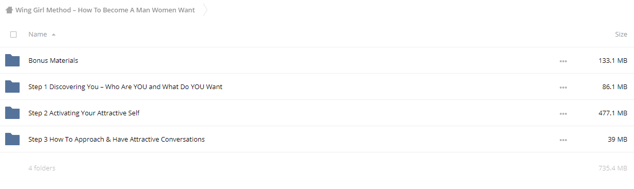The width and height of the screenshot is (634, 189).
Task: Open Step 2 Activating Your Attractive Self
Action: point(84,113)
